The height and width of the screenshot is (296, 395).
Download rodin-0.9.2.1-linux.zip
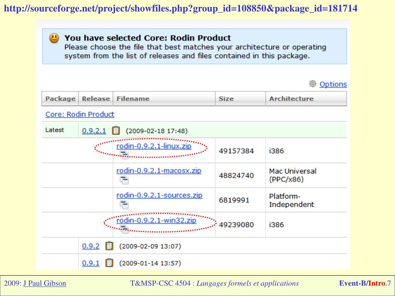[154, 146]
